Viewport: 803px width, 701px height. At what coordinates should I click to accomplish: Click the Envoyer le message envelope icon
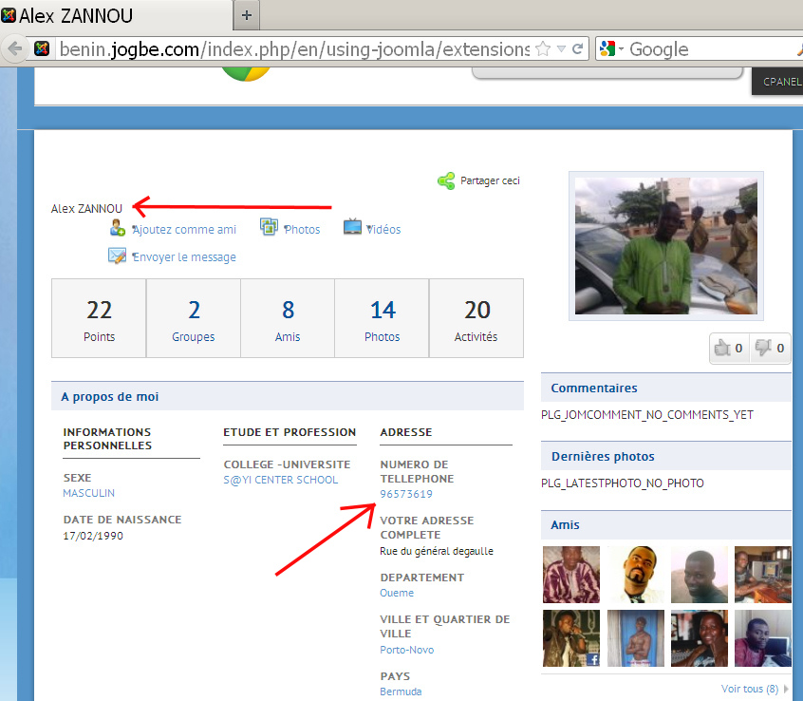coord(118,256)
